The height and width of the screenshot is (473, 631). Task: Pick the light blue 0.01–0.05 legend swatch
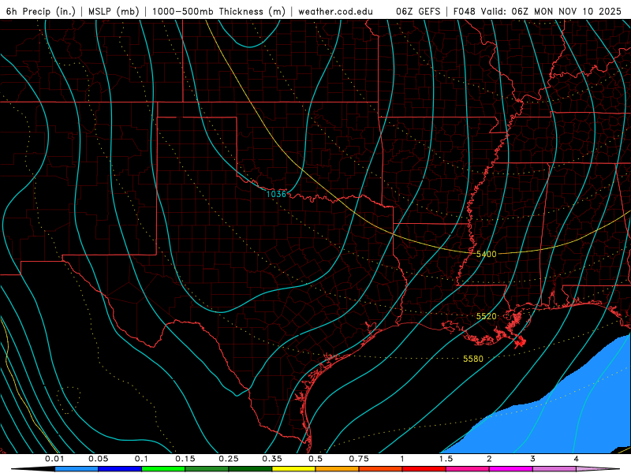point(77,469)
